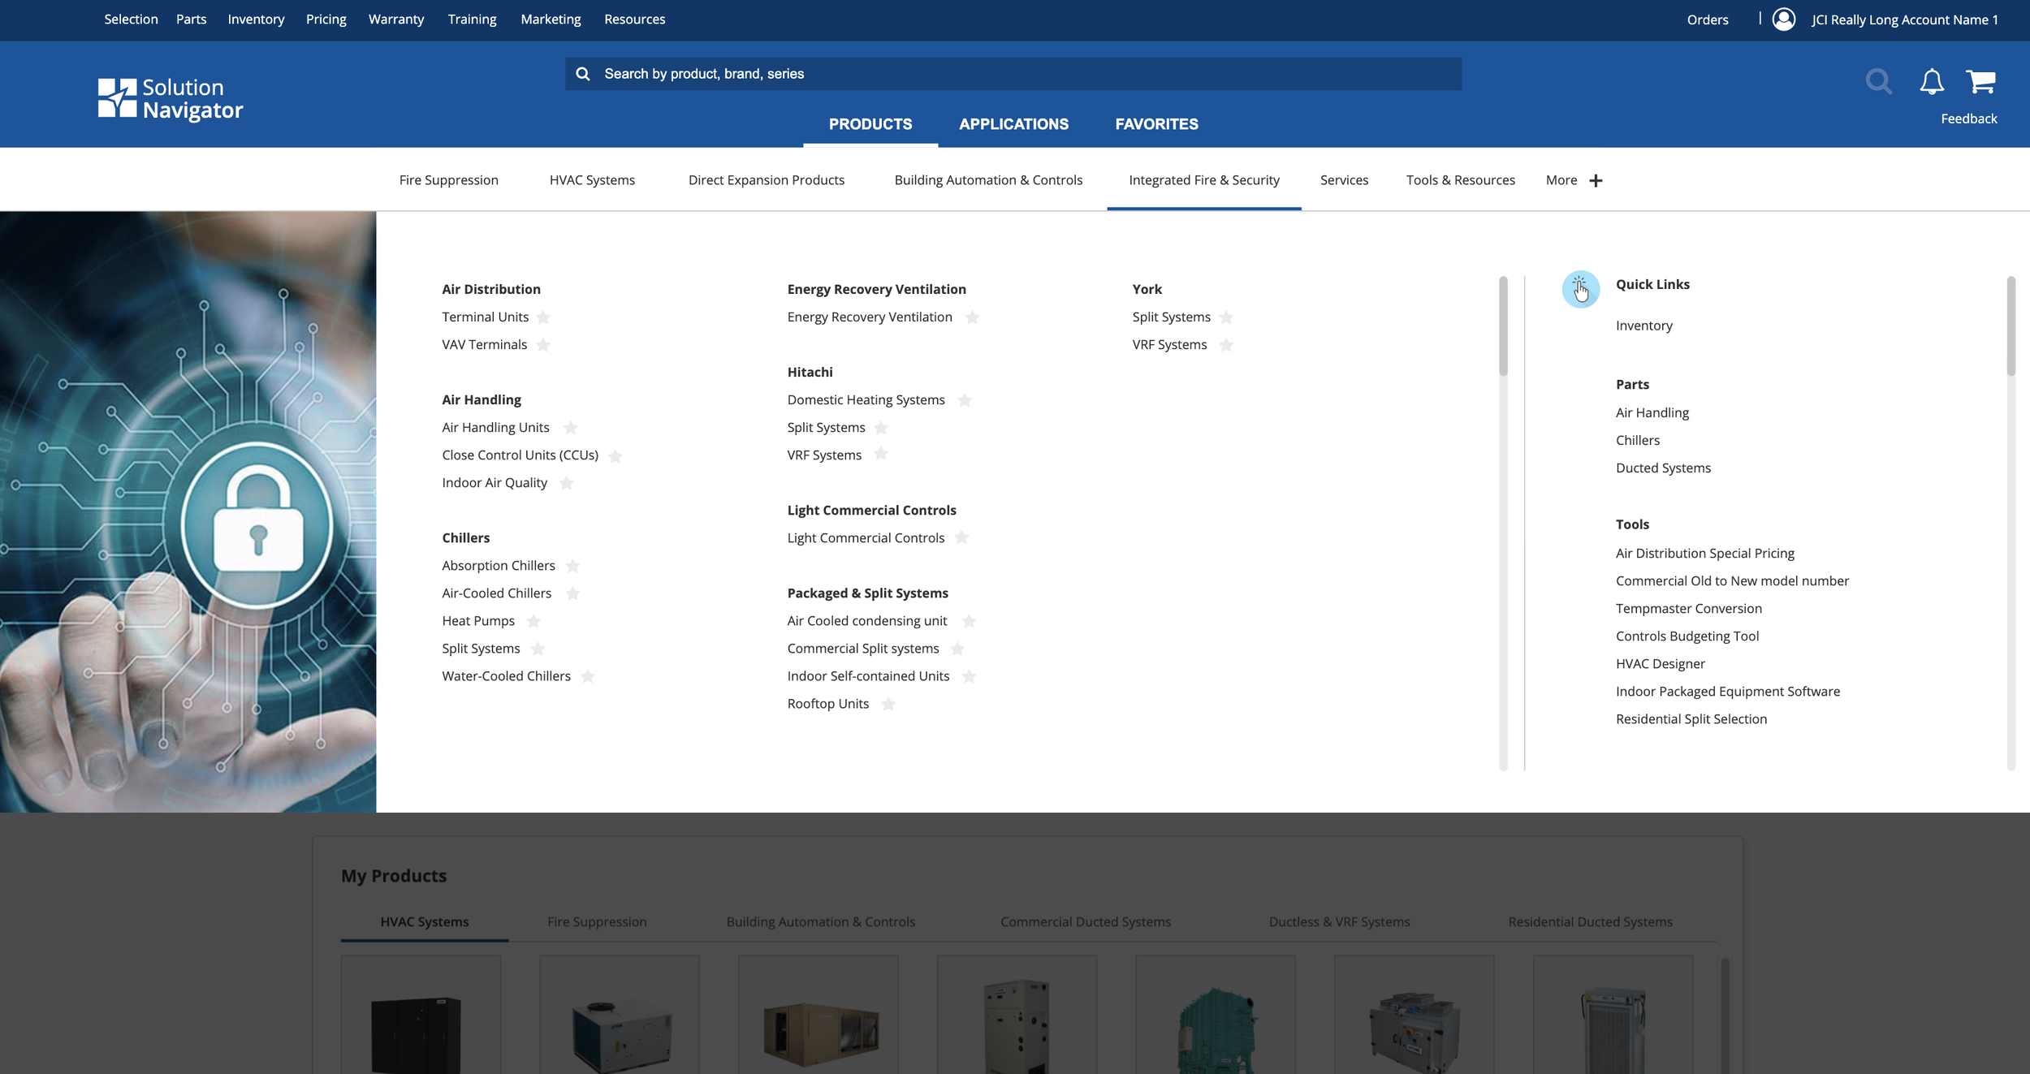Select Integrated Fire & Security menu
This screenshot has height=1074, width=2030.
point(1203,180)
